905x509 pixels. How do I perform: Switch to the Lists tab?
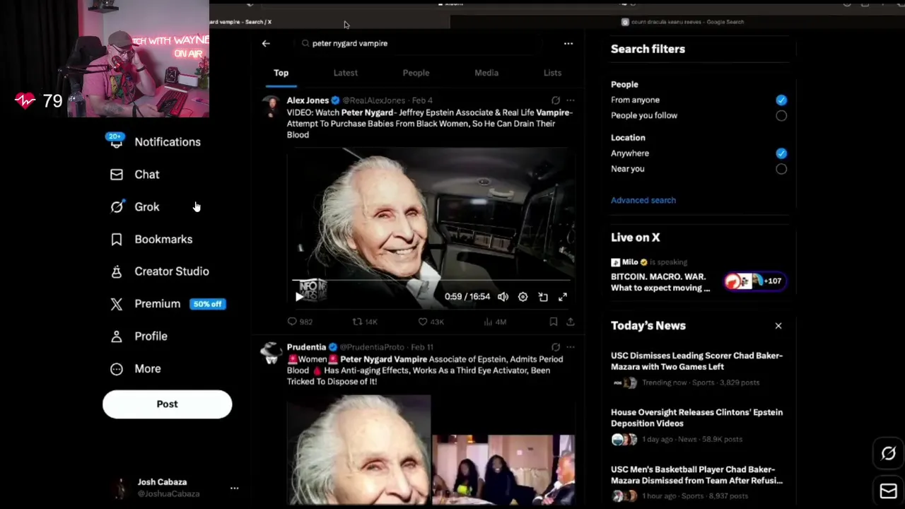click(x=552, y=73)
